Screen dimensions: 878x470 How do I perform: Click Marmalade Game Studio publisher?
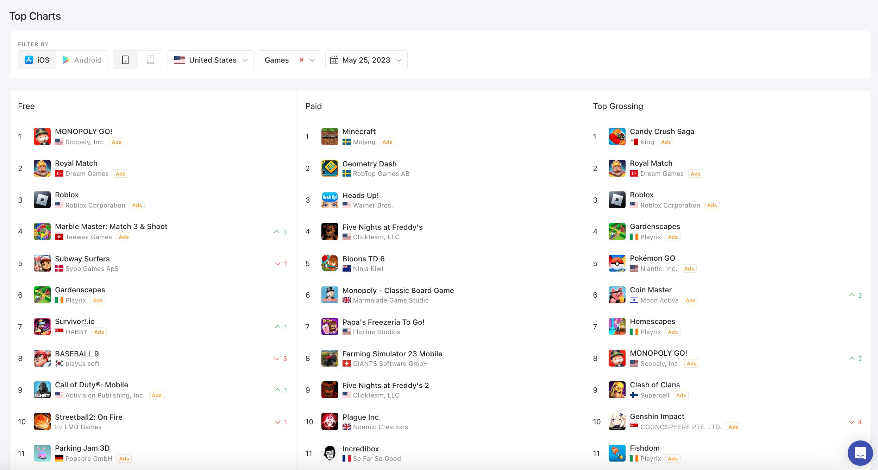(391, 300)
